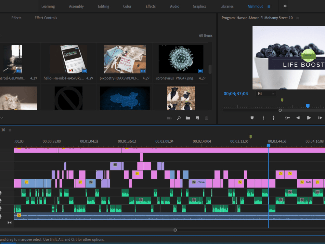Select the china- clip in timeline

coord(197,183)
